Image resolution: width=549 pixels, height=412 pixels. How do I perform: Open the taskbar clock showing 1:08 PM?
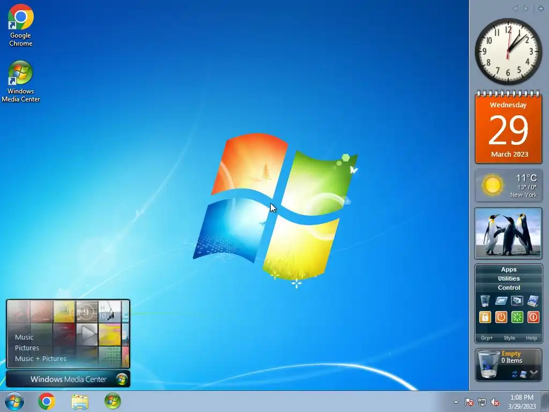click(522, 398)
